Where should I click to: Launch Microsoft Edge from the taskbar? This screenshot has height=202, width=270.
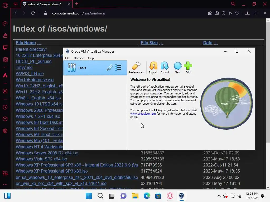(147, 196)
